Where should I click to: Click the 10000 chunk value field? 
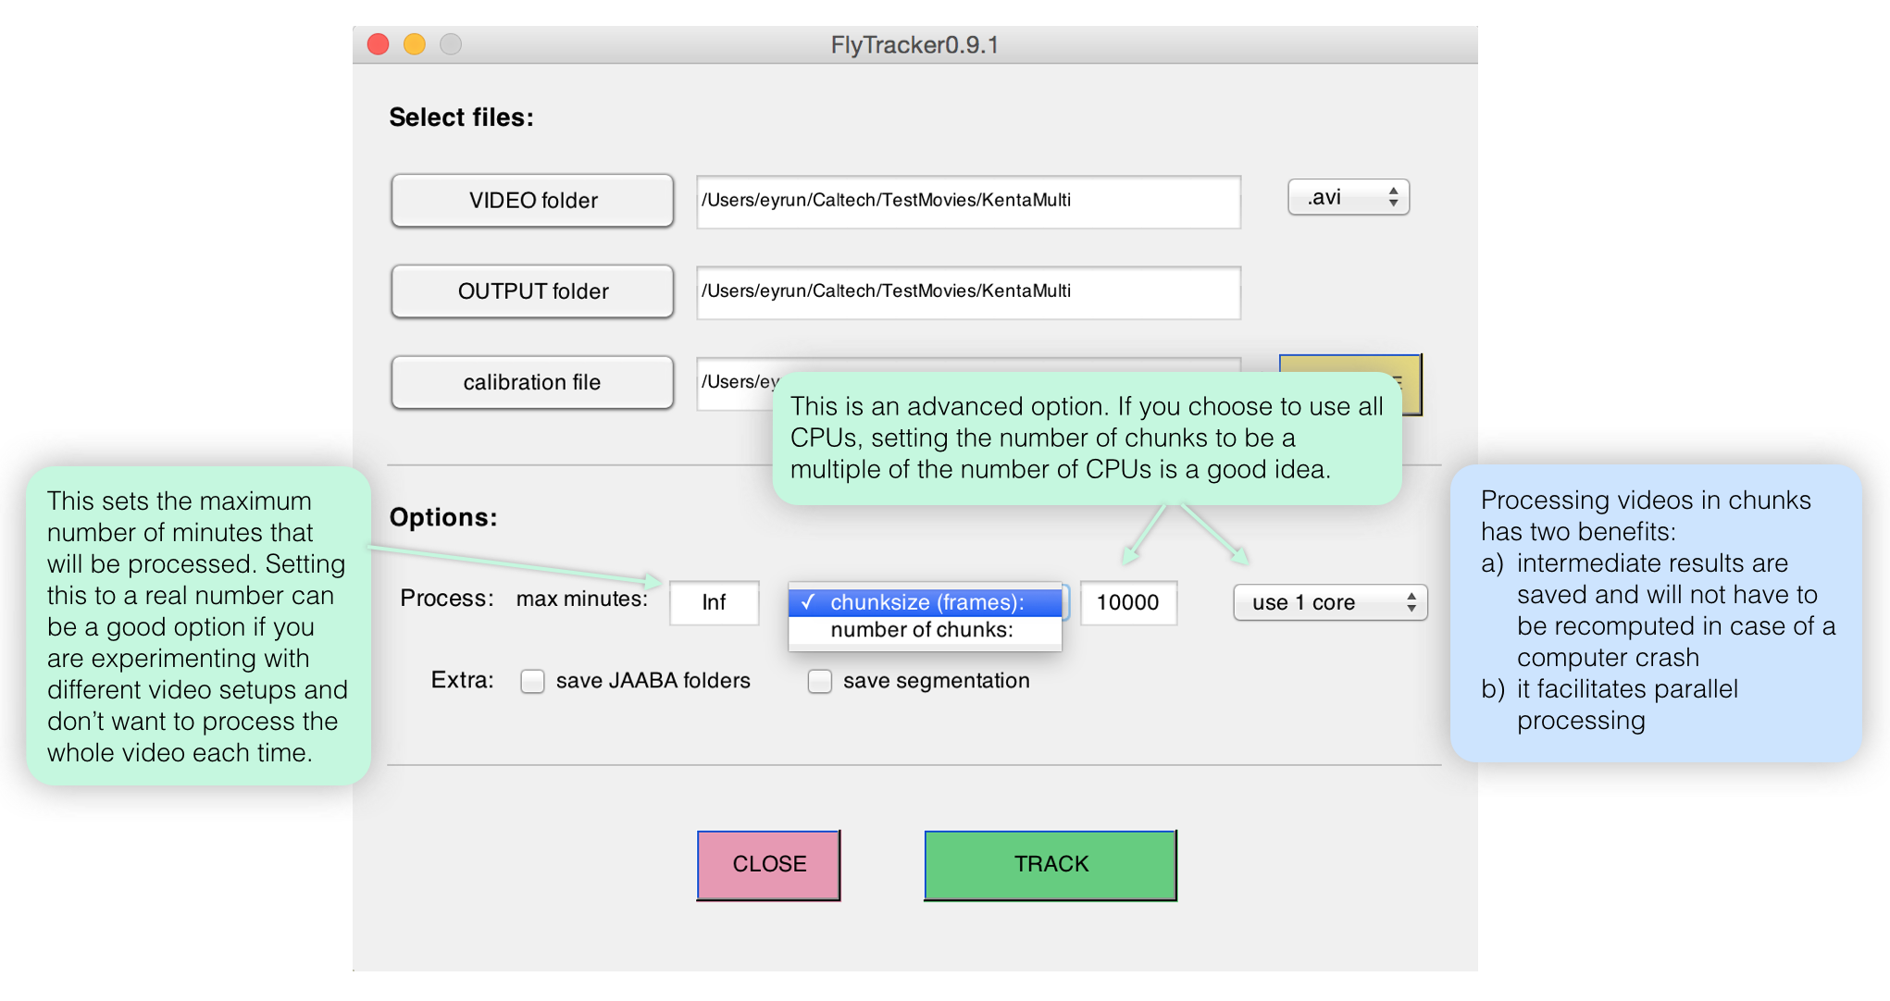click(x=1127, y=603)
